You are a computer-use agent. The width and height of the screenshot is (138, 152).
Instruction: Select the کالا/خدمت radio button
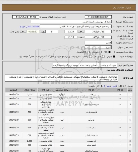(88, 52)
